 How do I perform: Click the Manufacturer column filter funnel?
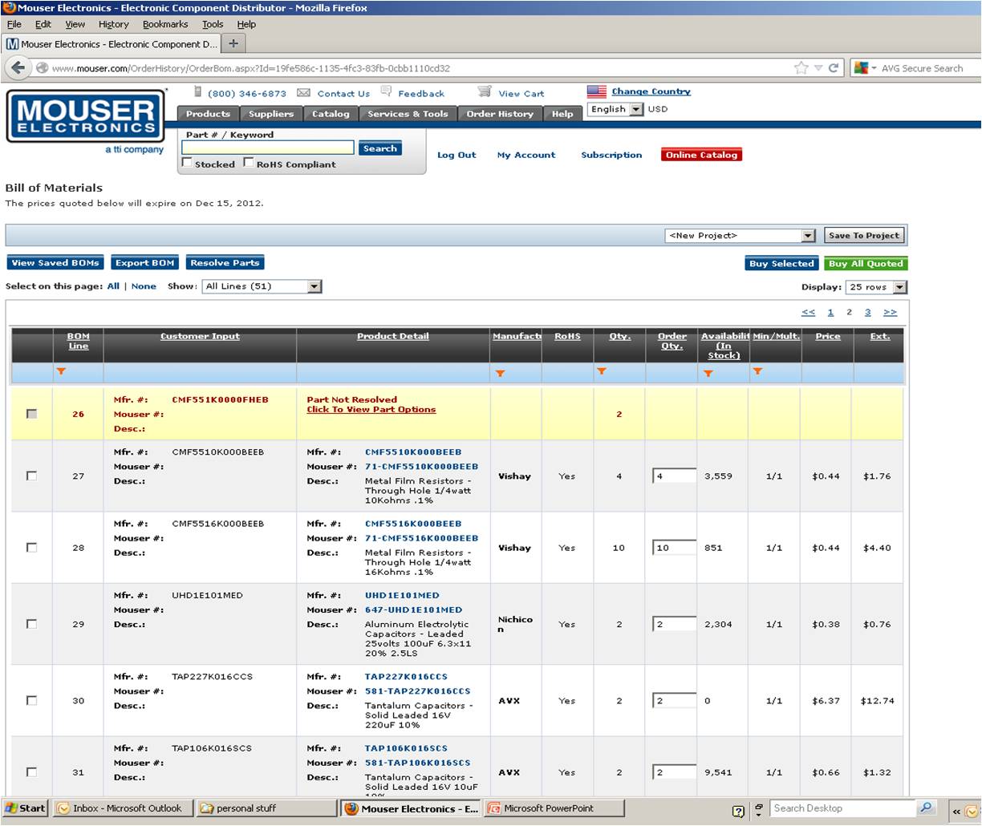coord(500,373)
